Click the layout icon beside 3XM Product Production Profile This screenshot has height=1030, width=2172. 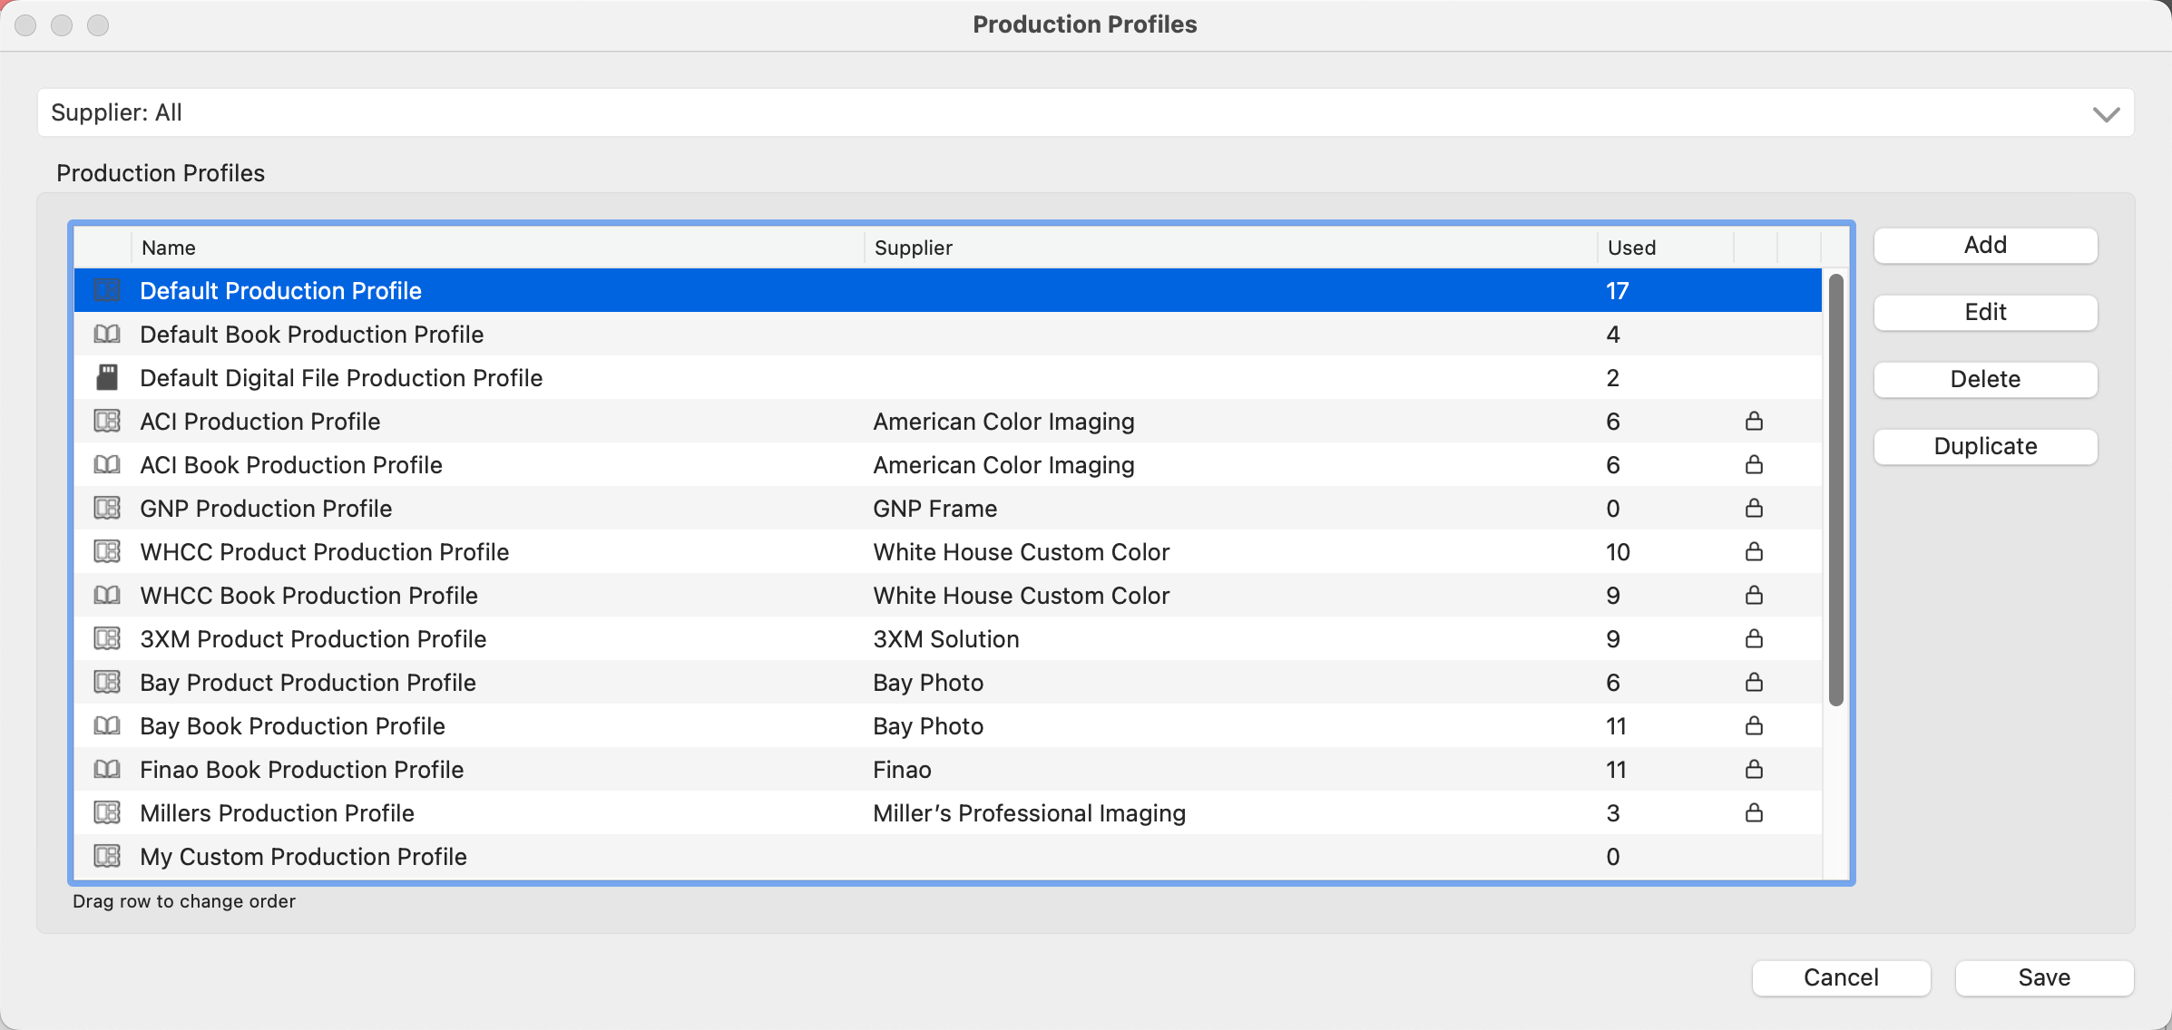coord(107,639)
